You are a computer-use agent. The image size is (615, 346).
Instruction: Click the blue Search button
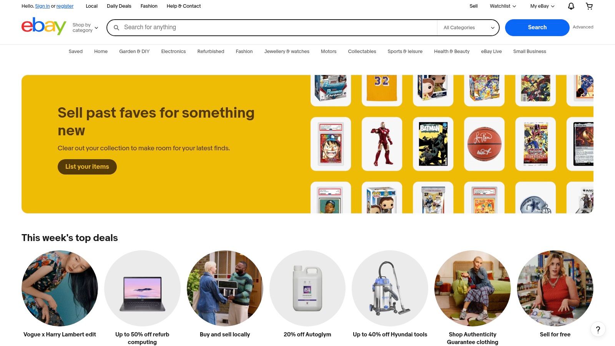tap(537, 28)
